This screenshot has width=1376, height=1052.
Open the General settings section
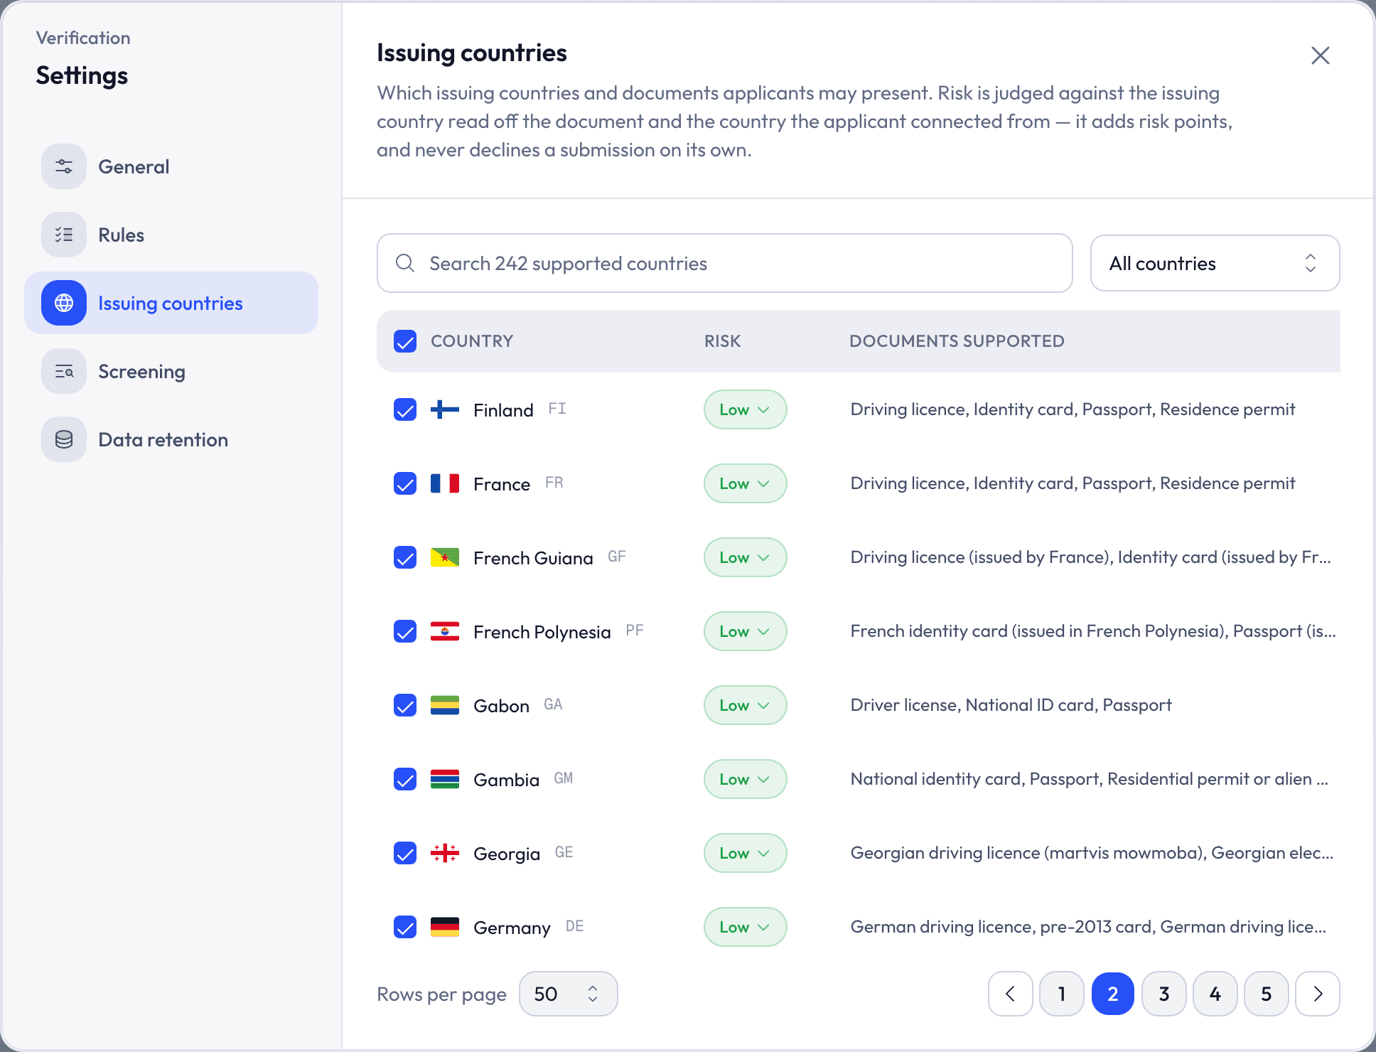click(171, 166)
